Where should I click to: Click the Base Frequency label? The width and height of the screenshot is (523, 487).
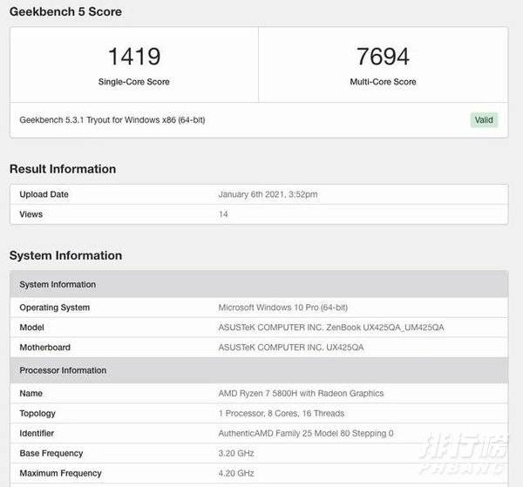51,453
